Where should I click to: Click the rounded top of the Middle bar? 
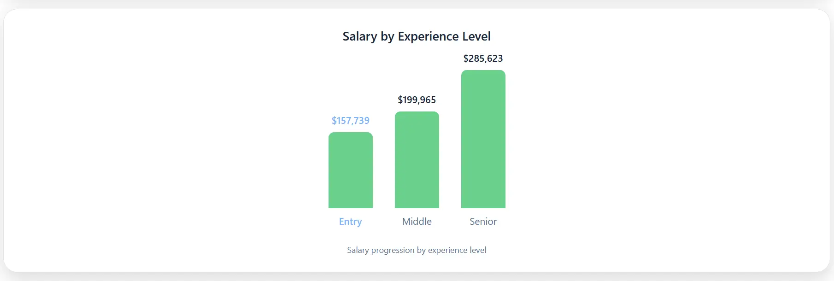(417, 114)
